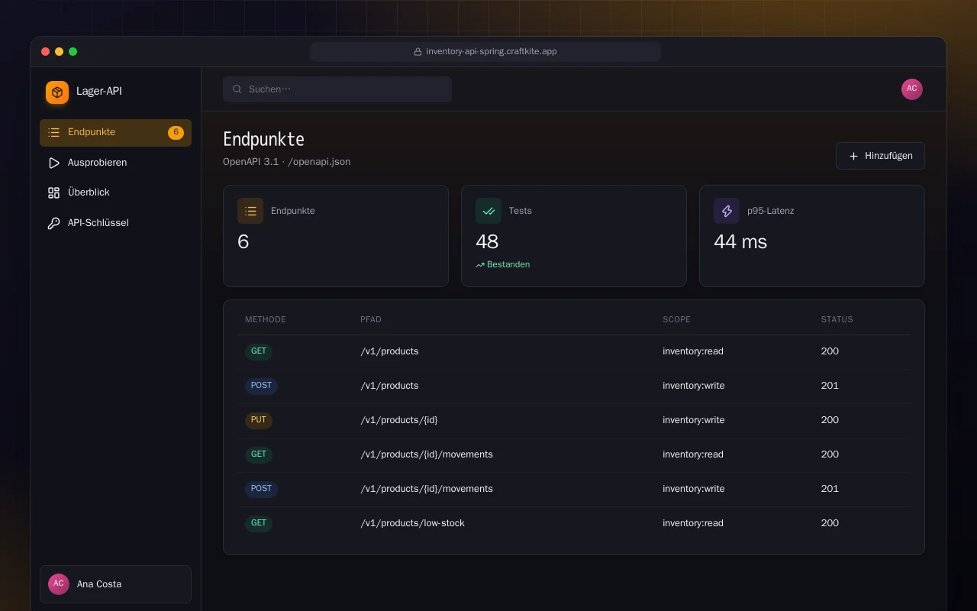
Task: Click the key icon next to API-Schlüssel
Action: [53, 223]
